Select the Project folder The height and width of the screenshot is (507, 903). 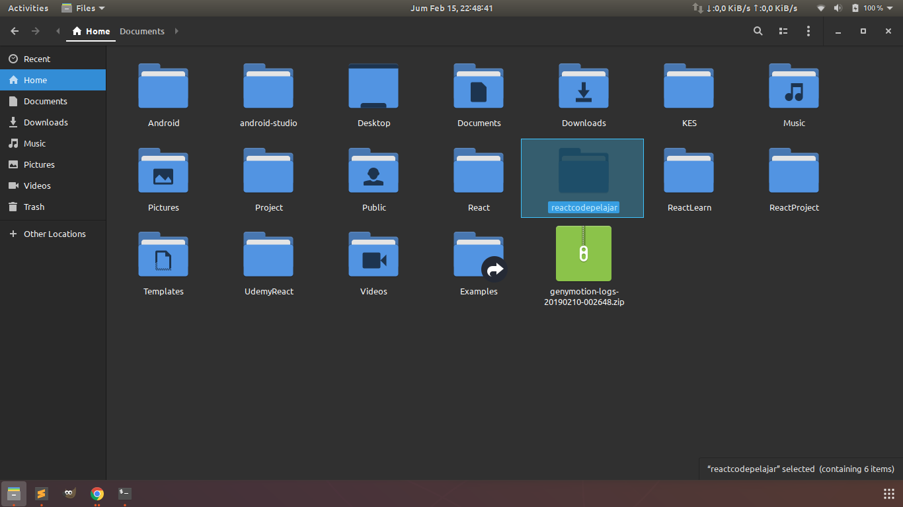point(268,171)
